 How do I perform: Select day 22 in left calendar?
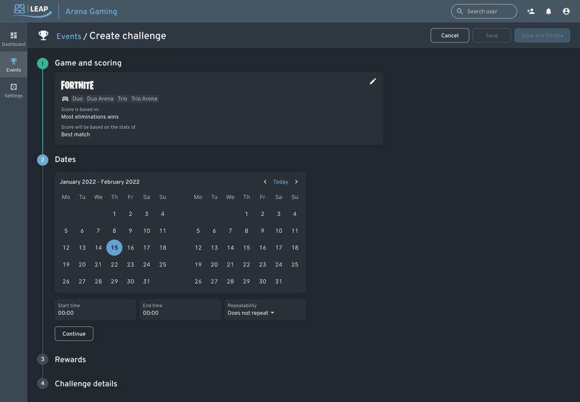tap(114, 265)
